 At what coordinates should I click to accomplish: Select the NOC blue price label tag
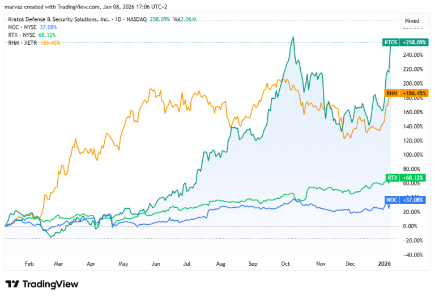click(406, 200)
